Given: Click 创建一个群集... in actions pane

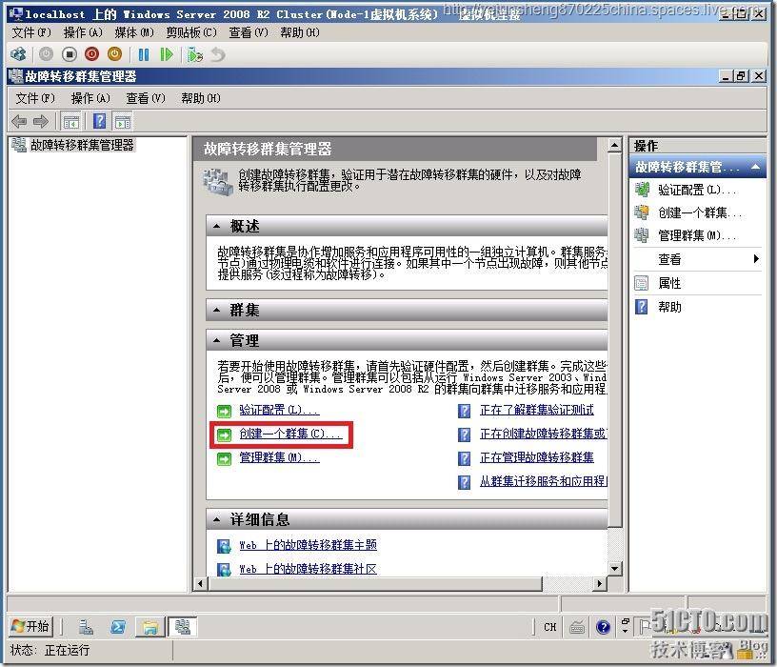Looking at the screenshot, I should click(x=700, y=213).
